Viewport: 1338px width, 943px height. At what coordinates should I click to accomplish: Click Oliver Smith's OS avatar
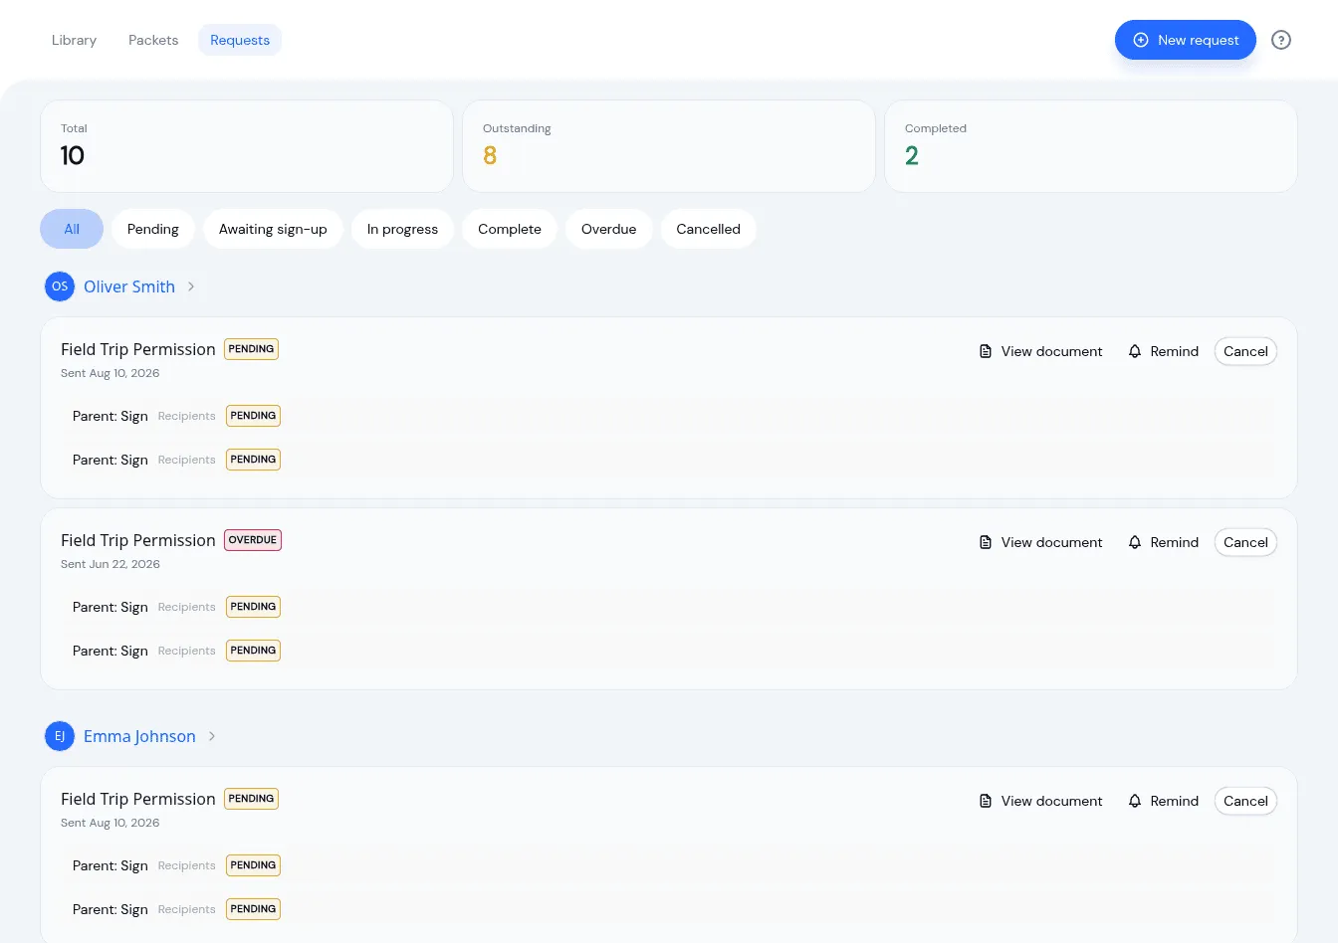point(60,286)
